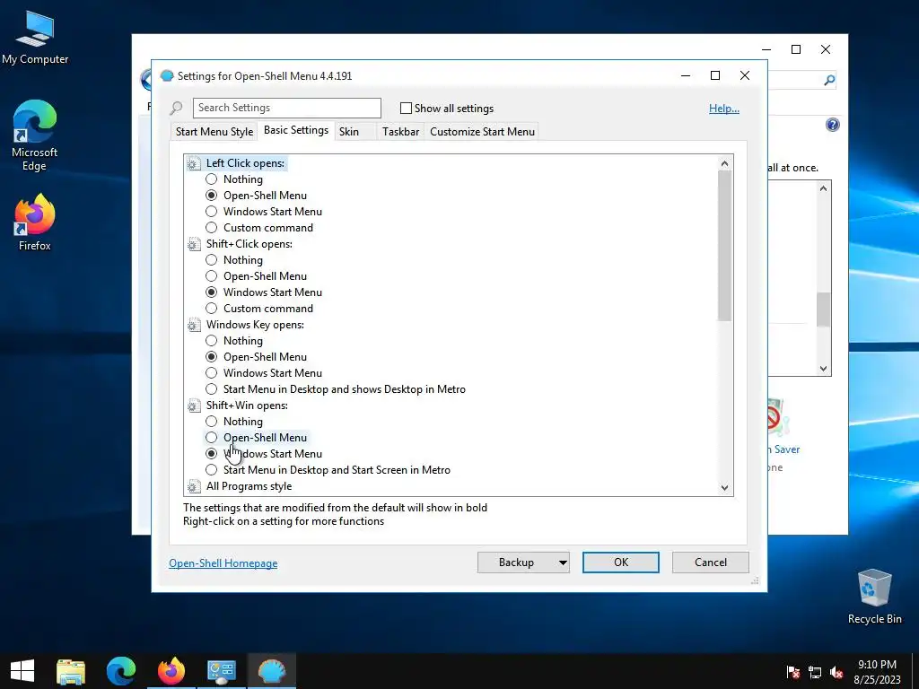Click background window list scroll down arrow

point(824,369)
